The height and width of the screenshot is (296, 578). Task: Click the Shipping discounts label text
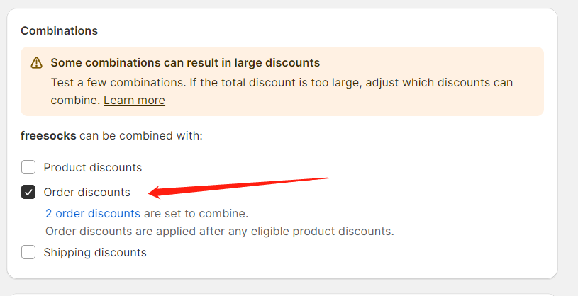[x=95, y=253]
